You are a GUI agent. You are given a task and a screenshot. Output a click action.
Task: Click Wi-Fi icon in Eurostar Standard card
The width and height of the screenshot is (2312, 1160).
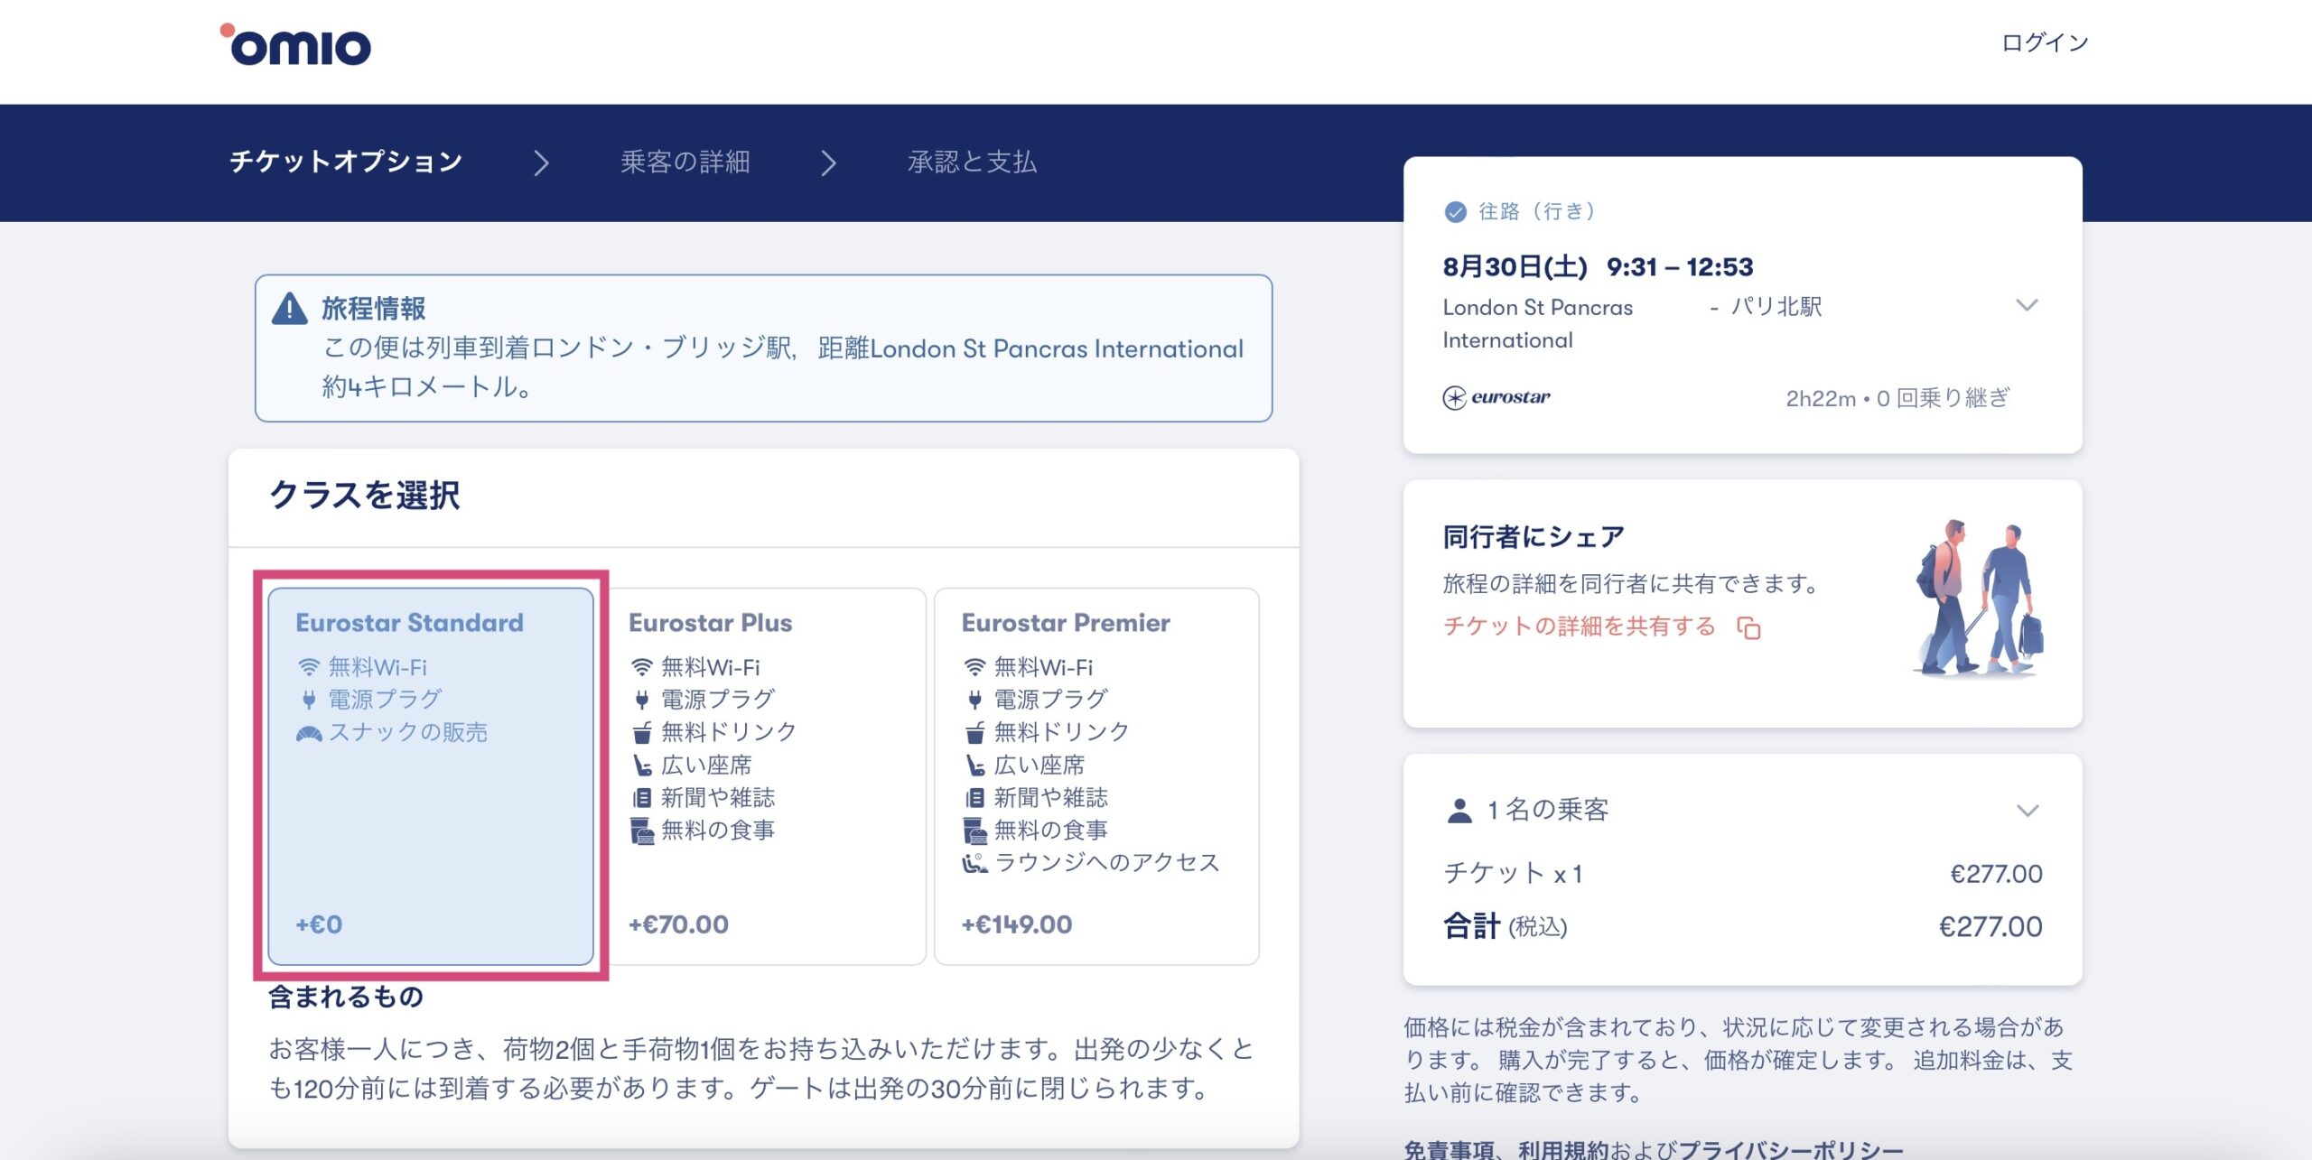[309, 667]
